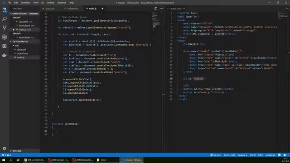Open the Extensions view
Image resolution: width=290 pixels, height=163 pixels.
(x=5, y=46)
